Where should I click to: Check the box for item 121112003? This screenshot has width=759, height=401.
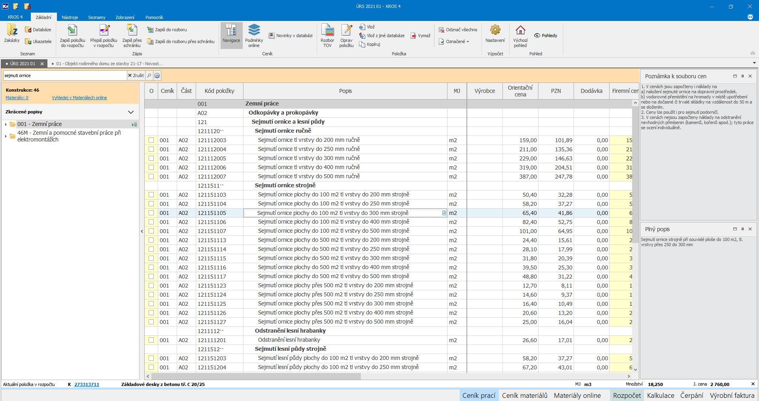point(151,140)
